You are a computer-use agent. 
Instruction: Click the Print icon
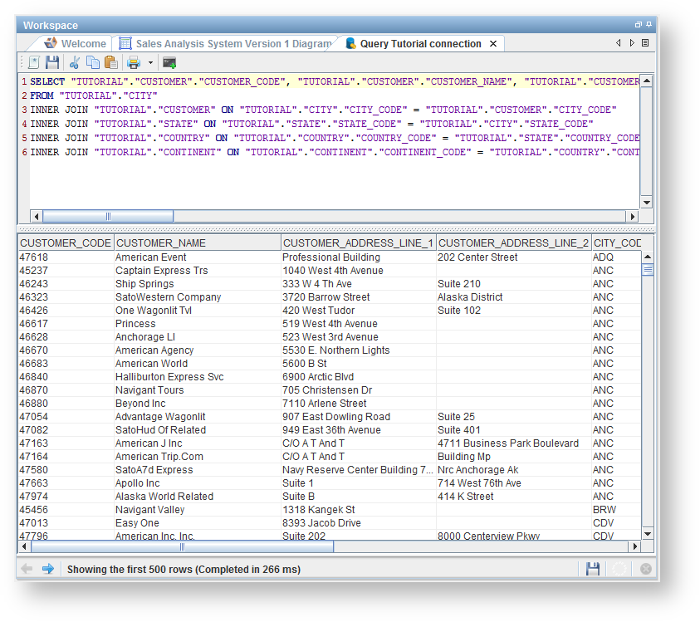133,62
